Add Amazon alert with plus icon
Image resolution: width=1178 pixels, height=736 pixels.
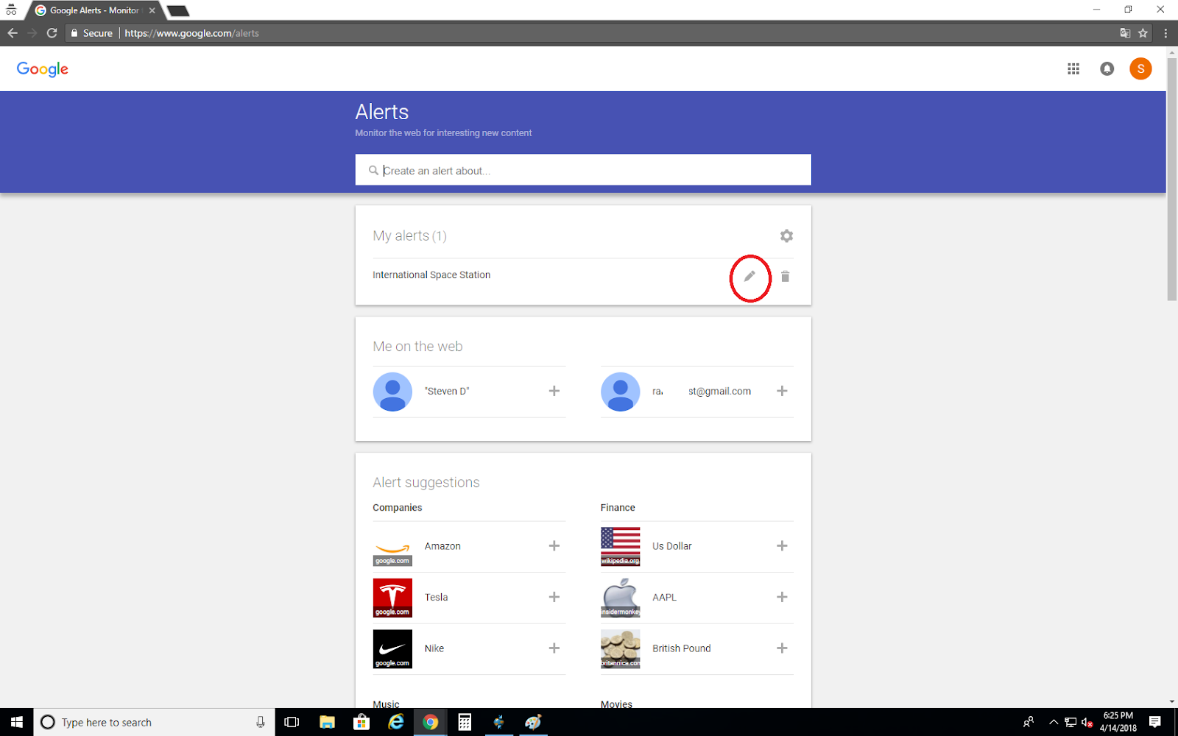coord(554,545)
